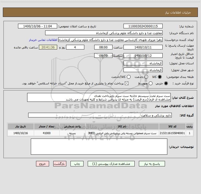Click the خروج exit button
This screenshot has width=201, height=194.
pos(43,164)
